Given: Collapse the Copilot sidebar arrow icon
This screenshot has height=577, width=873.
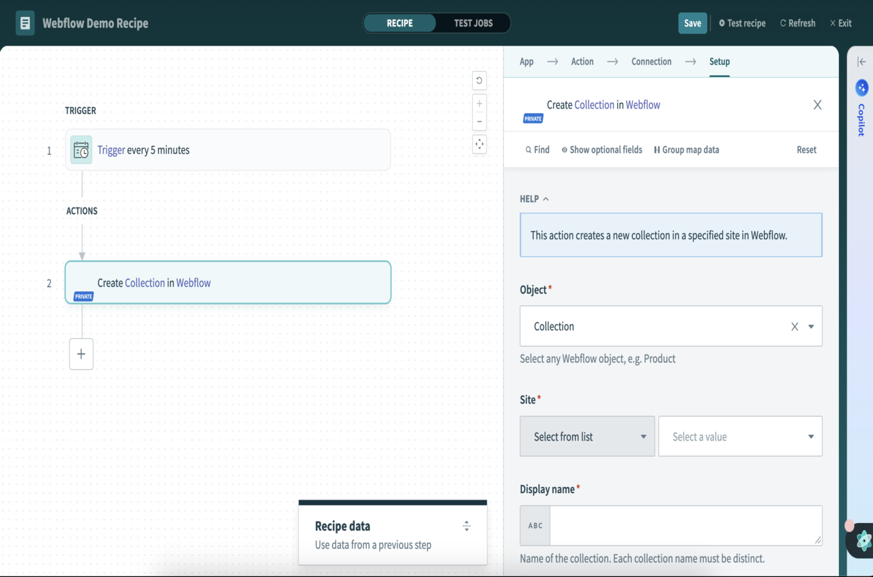Looking at the screenshot, I should [861, 61].
